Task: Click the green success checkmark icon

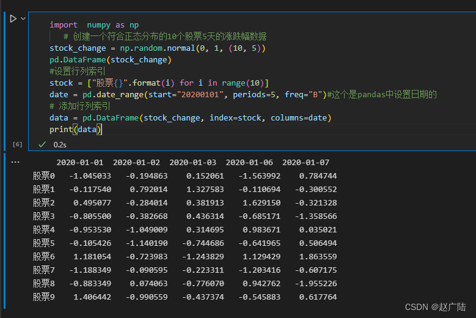Action: tap(42, 144)
